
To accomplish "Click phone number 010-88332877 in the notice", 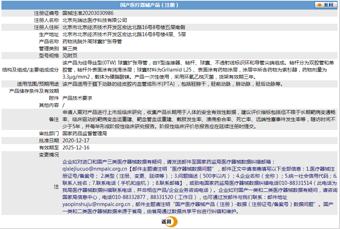I will 128,197.
